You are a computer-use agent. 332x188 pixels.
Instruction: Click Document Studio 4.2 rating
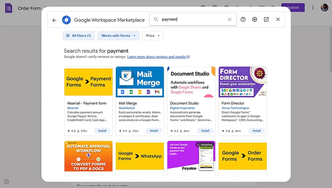click(x=174, y=131)
